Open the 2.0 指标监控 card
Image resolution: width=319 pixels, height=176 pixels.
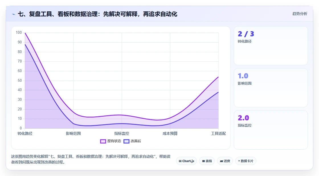tap(271, 130)
